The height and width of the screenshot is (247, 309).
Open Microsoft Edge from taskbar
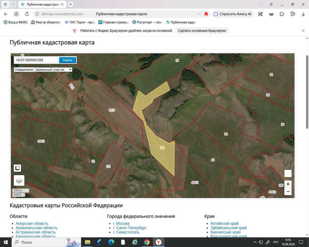(111, 242)
